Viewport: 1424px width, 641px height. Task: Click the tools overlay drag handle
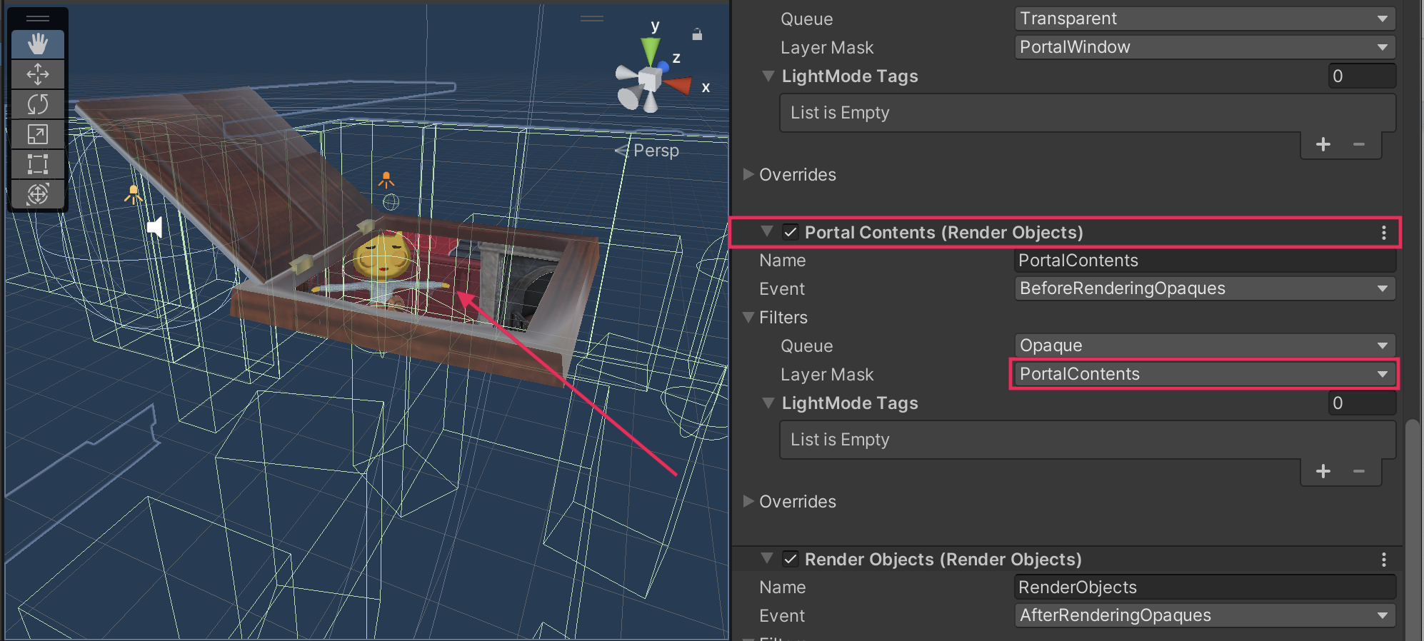[x=38, y=19]
